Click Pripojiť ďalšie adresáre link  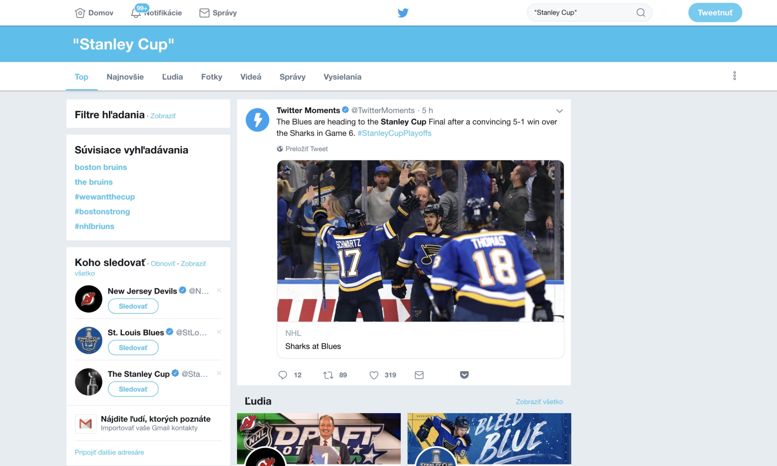(x=109, y=452)
